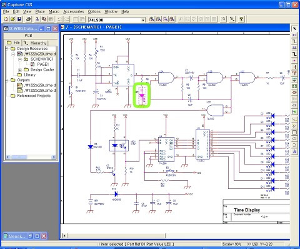Image resolution: width=300 pixels, height=249 pixels.
Task: Click the Save document toolbar icon
Action: click(x=19, y=19)
